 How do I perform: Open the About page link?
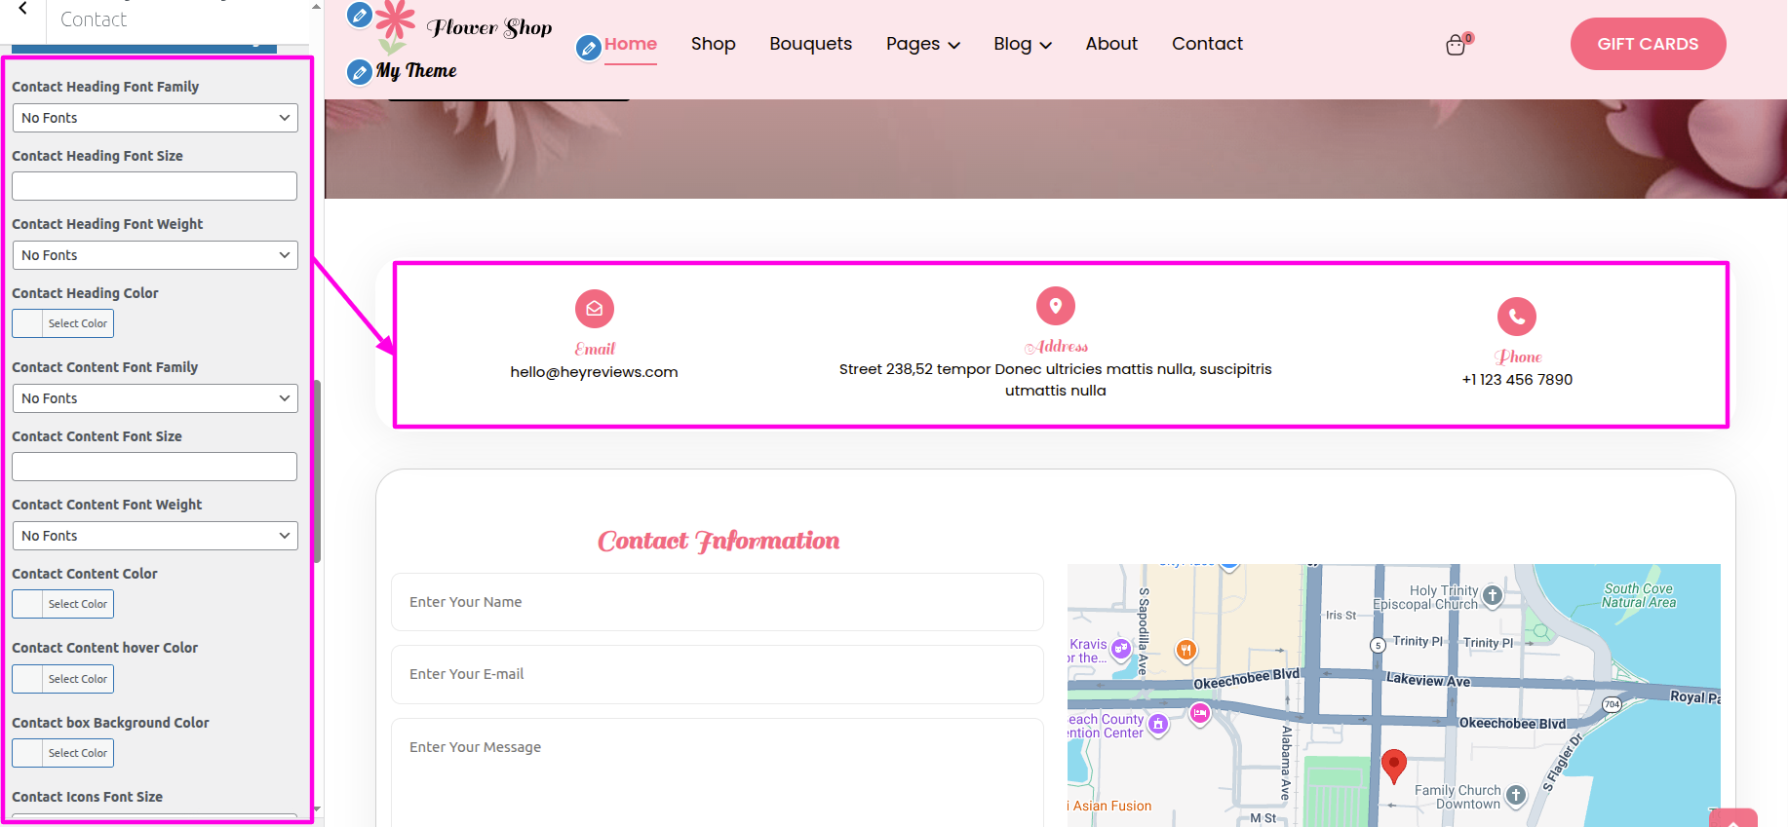point(1110,44)
